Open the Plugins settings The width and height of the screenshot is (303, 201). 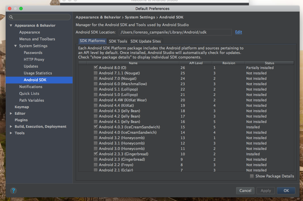click(x=21, y=120)
